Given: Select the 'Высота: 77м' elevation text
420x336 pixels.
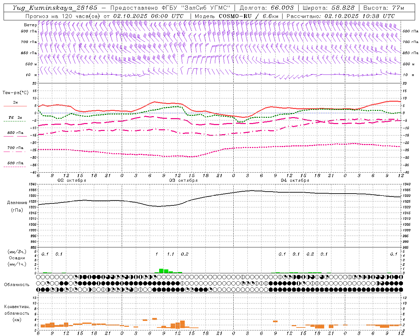Looking at the screenshot, I should click(x=384, y=8).
